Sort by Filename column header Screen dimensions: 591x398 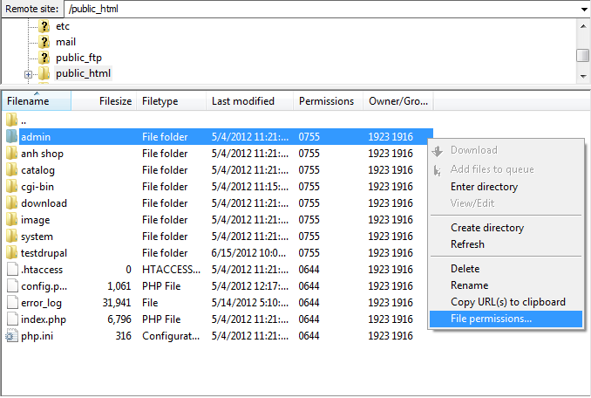[37, 101]
